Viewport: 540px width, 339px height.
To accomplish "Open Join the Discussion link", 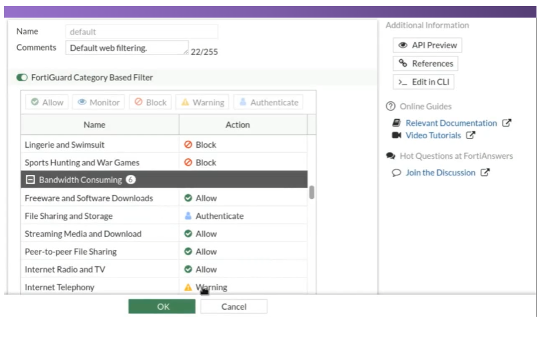I will tap(440, 172).
